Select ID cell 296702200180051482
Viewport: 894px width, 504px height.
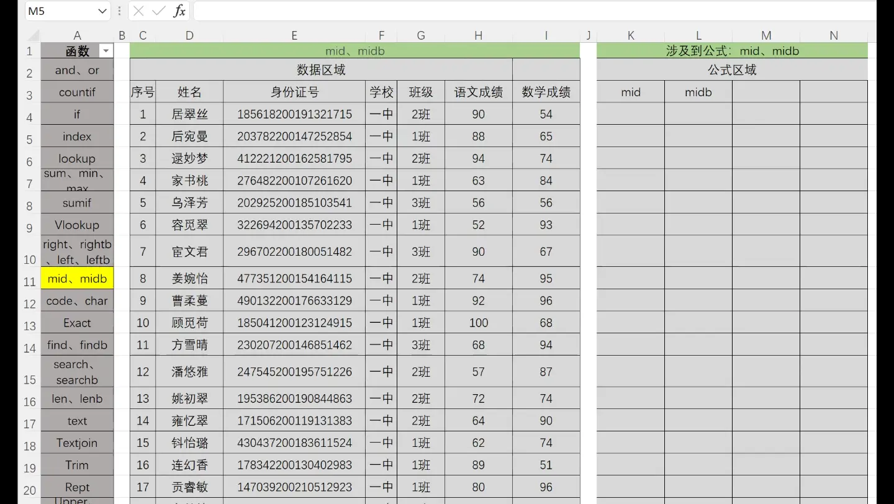[294, 252]
